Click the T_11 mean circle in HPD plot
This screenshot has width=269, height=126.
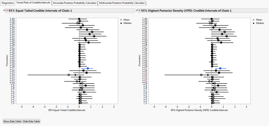[x=209, y=81]
